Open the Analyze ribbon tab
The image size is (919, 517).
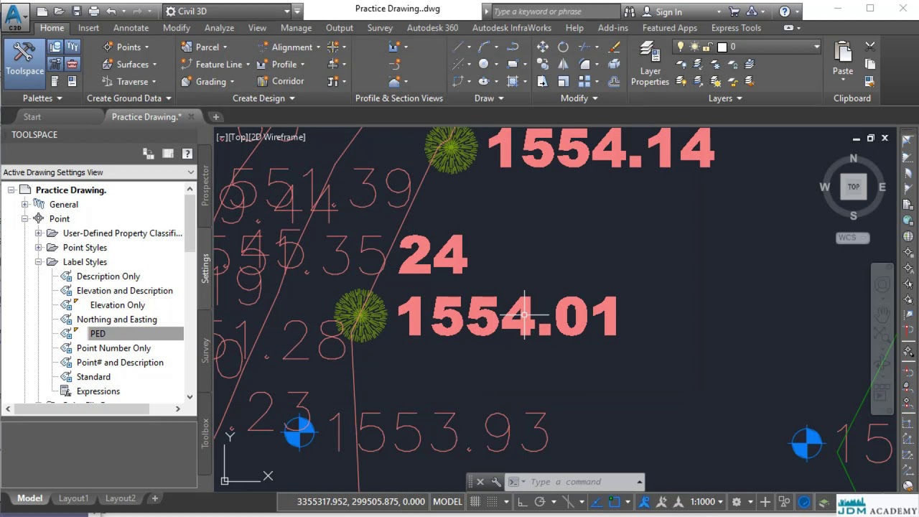point(219,28)
